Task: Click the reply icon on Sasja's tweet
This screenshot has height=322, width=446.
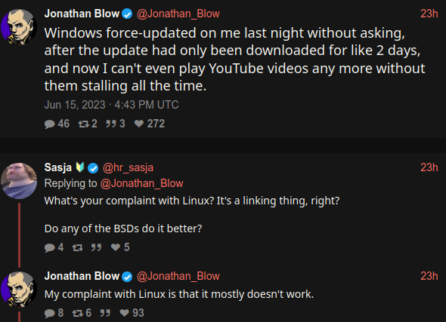Action: pos(50,247)
